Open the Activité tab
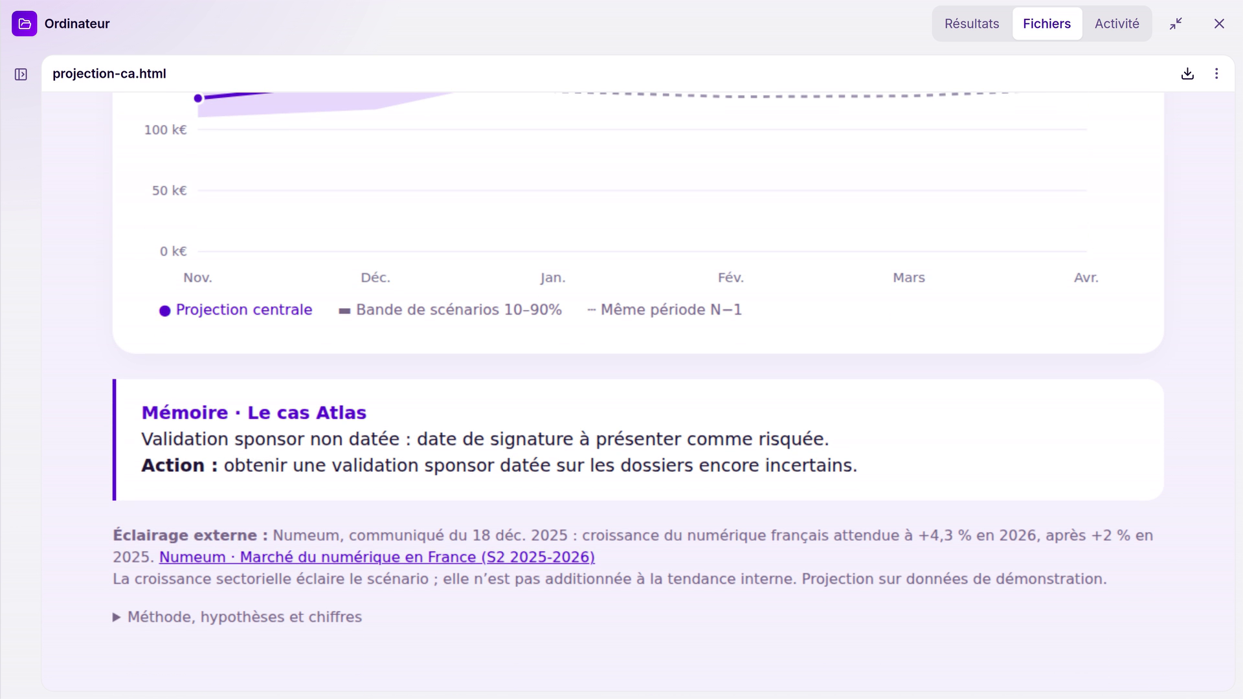This screenshot has width=1243, height=699. coord(1117,24)
